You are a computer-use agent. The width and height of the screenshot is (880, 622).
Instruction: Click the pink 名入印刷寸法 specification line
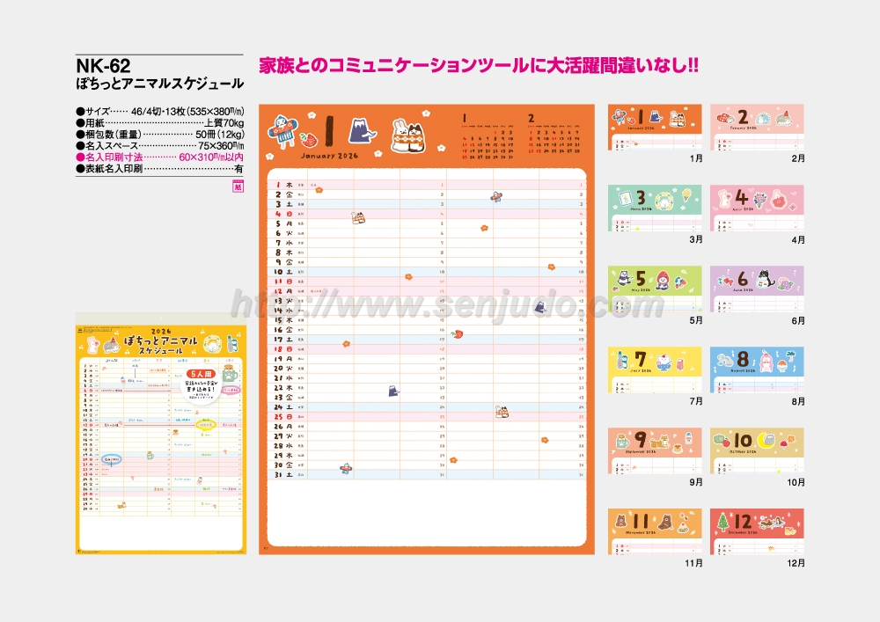coord(159,157)
